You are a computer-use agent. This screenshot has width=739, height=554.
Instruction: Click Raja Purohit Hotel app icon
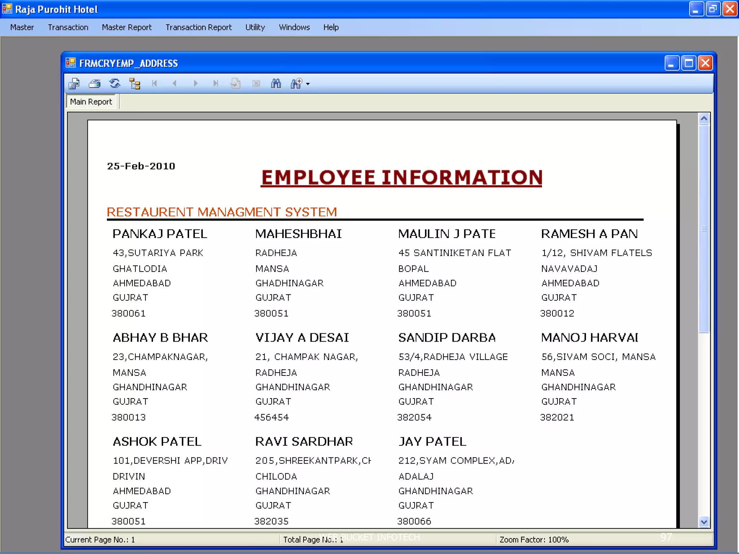point(7,9)
